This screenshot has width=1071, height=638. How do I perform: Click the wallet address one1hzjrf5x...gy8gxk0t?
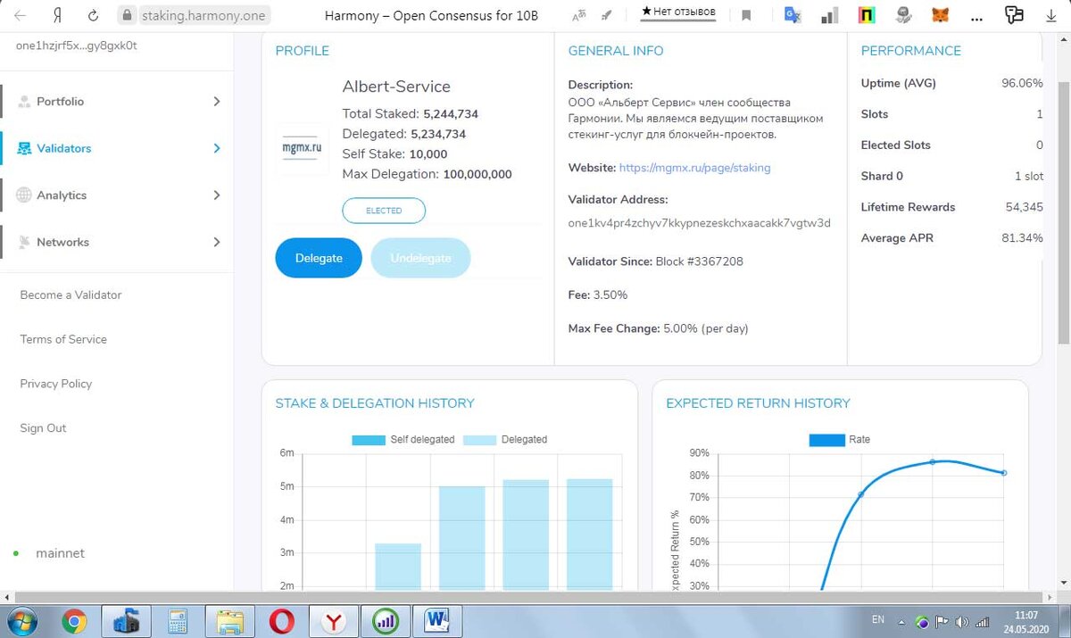pyautogui.click(x=76, y=46)
